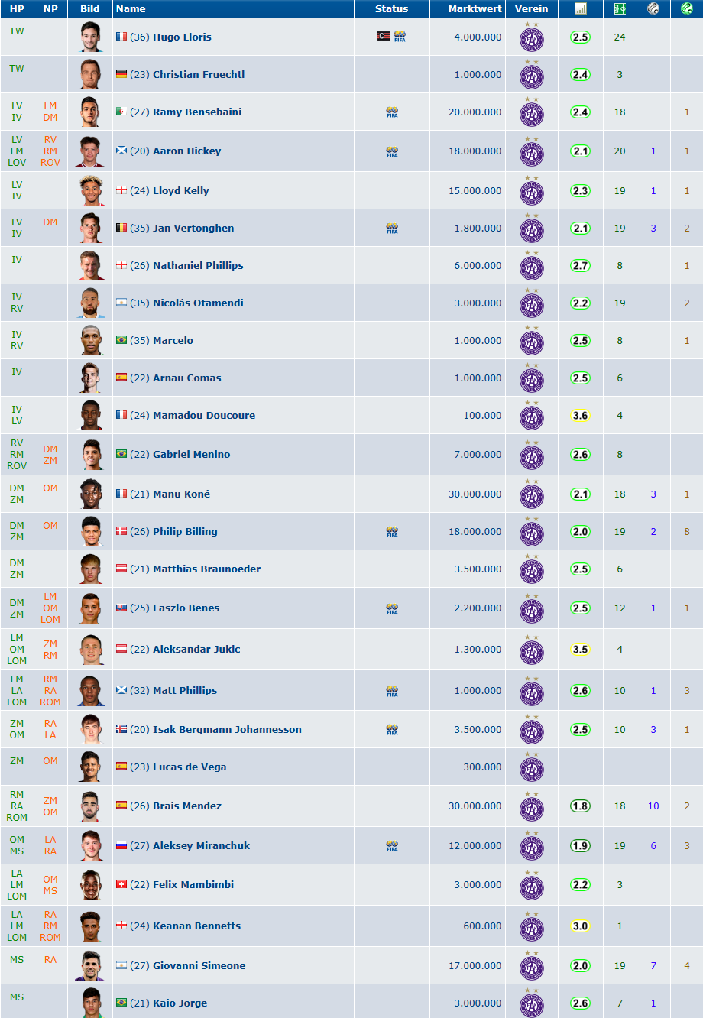Sort by the green football assists column icon

point(687,8)
